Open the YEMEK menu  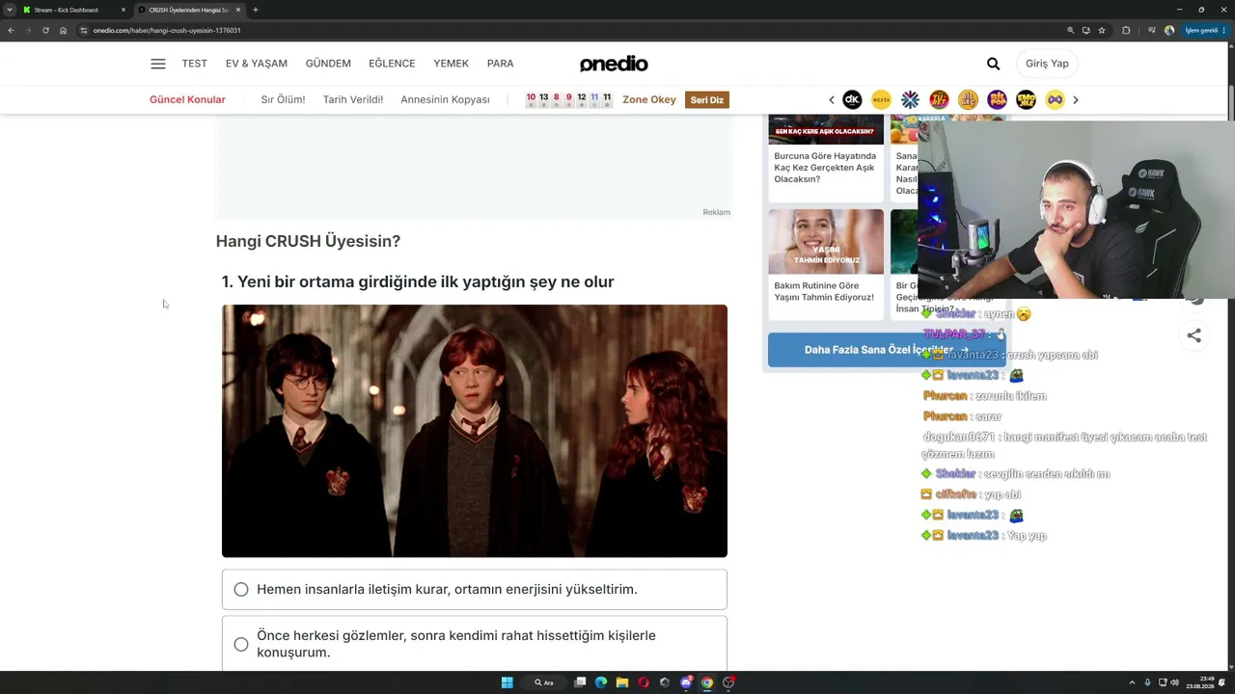pyautogui.click(x=451, y=64)
